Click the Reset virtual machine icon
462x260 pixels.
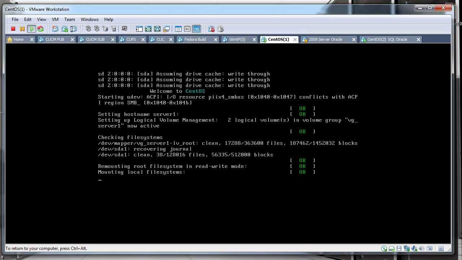point(40,29)
